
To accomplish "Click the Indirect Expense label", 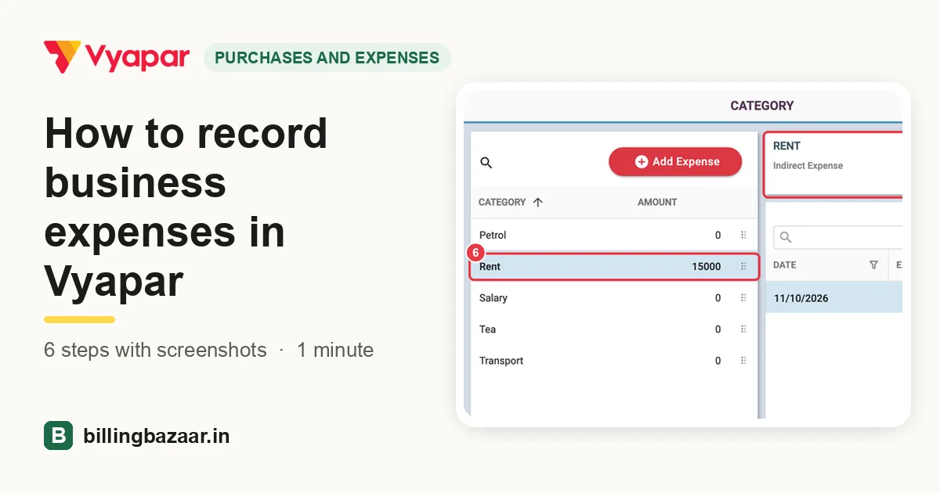I will tap(808, 166).
